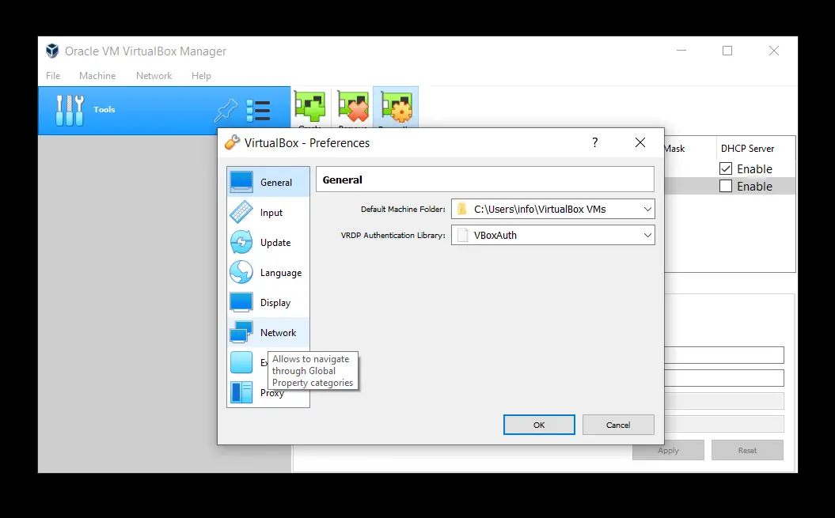Open the Proxy category icon

(241, 392)
